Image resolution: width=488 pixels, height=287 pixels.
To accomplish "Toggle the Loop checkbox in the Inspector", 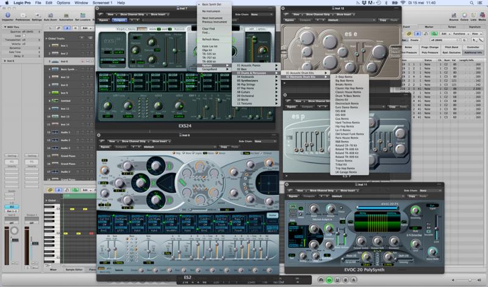I will click(24, 36).
